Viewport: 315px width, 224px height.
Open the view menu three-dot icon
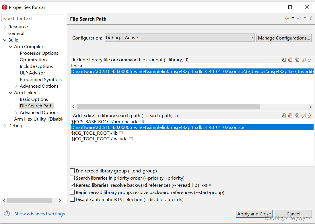(x=311, y=18)
